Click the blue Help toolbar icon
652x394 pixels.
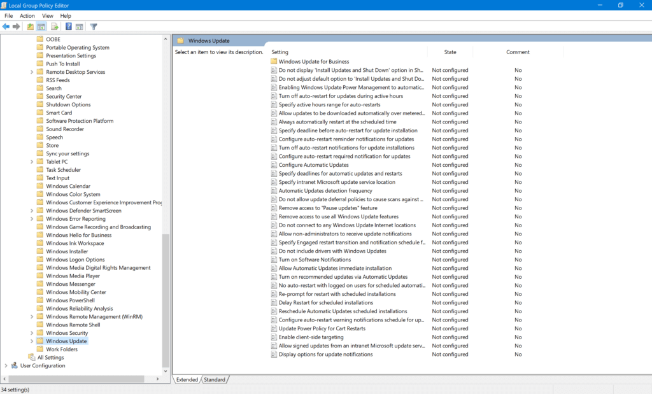point(69,27)
